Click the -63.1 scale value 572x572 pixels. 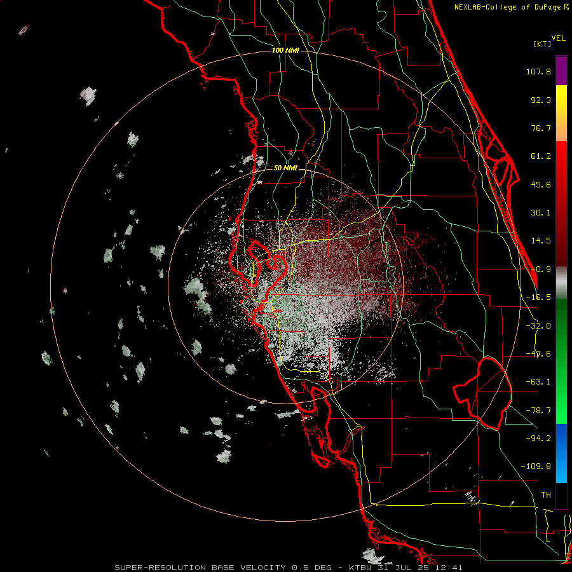538,382
